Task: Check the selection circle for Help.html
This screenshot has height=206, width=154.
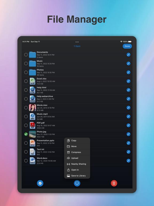Action: [26, 90]
